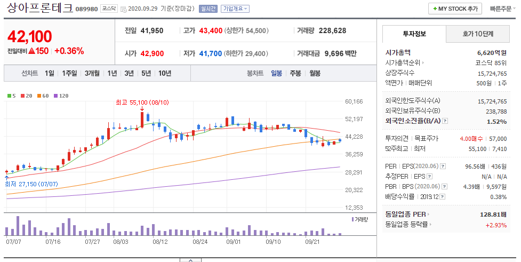Open help icon next to 배당수익률 2019.12
521x262 pixels.
coord(442,197)
